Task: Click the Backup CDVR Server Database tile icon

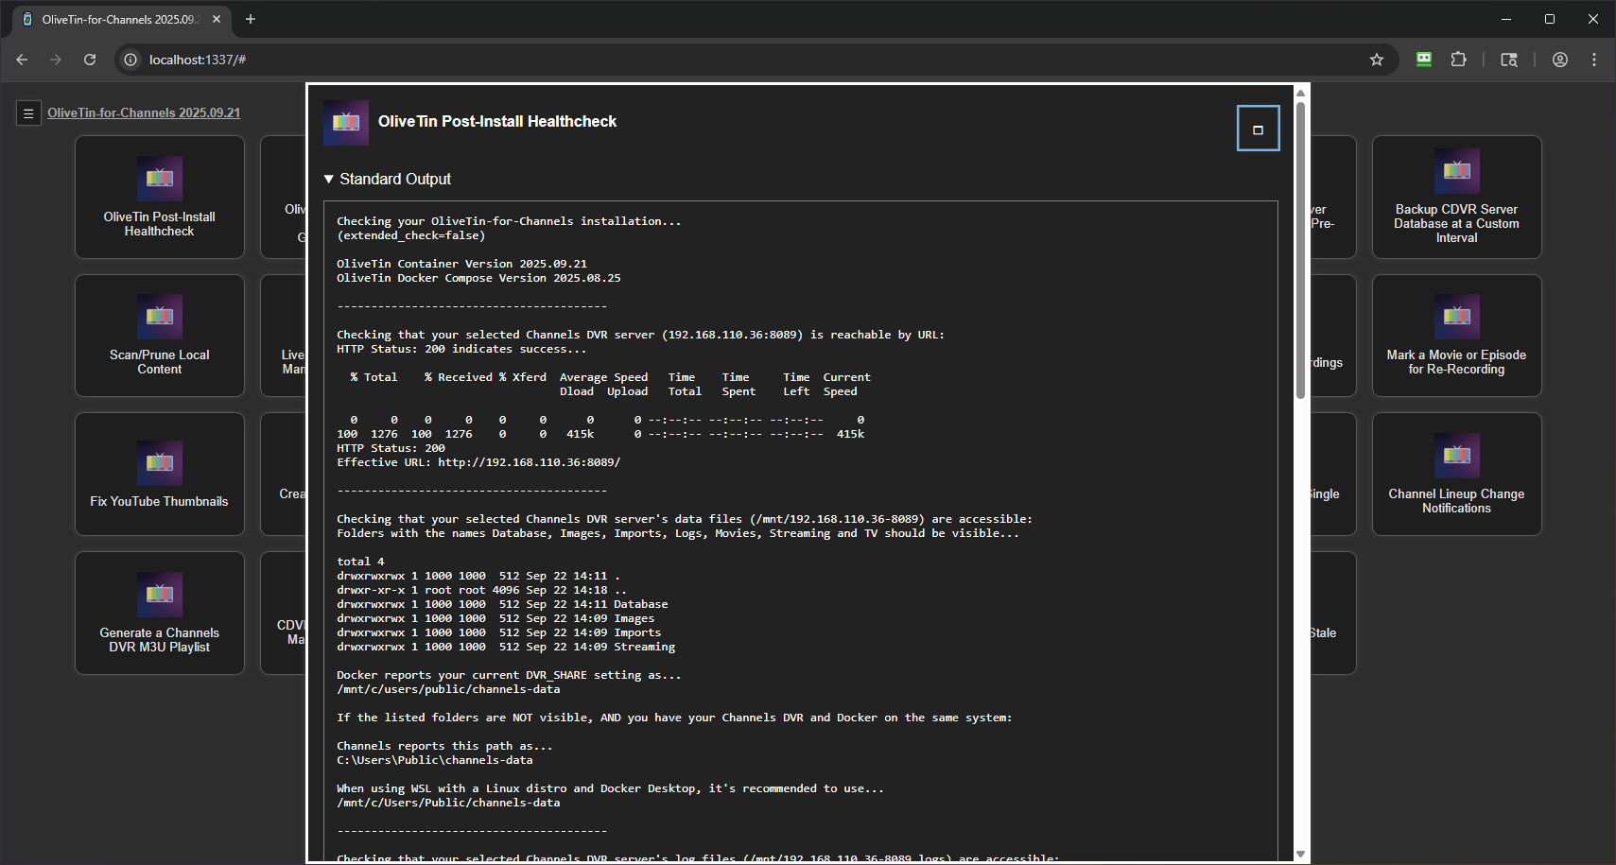Action: coord(1456,172)
